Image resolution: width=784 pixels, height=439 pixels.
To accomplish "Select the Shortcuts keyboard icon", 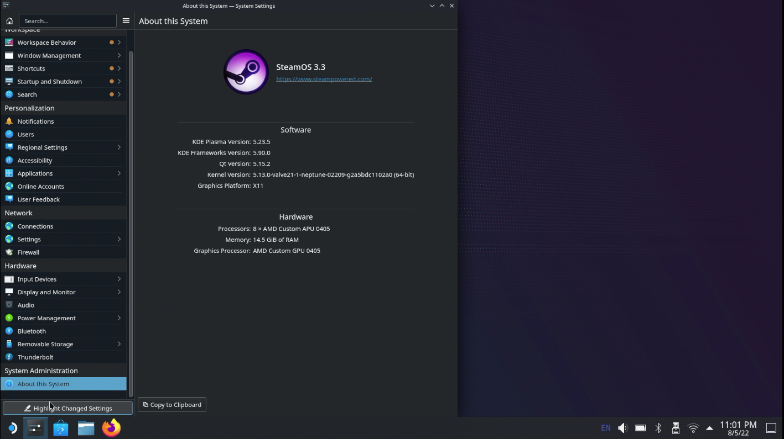I will tap(9, 68).
